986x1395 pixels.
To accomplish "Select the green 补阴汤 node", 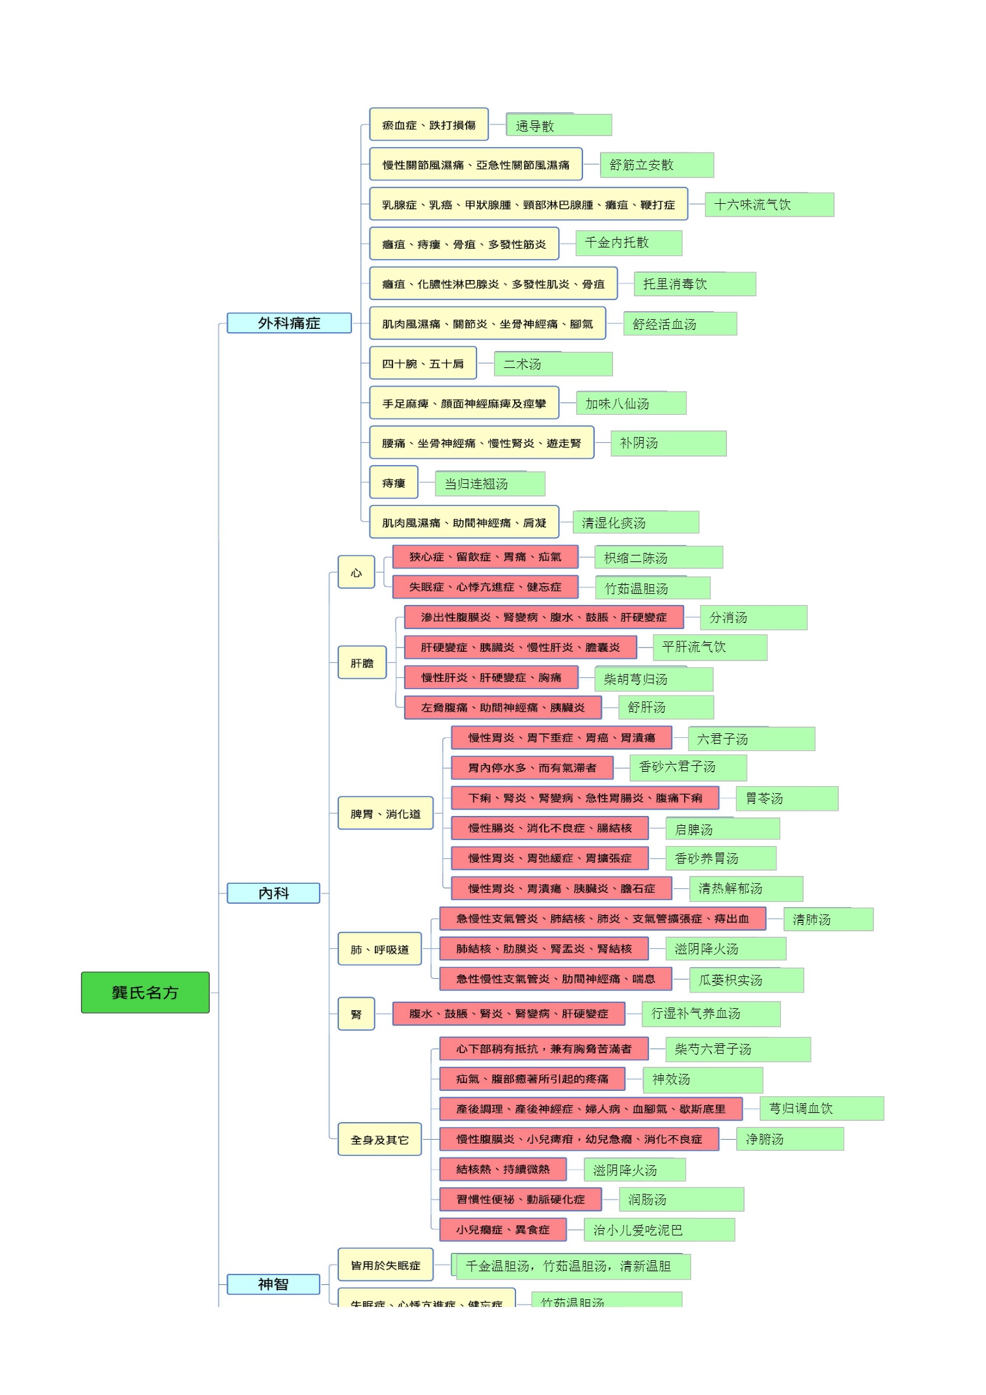I will [x=668, y=443].
